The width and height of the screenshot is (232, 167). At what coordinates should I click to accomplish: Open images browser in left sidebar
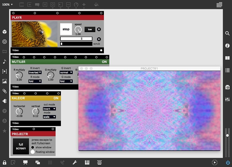tap(4, 81)
